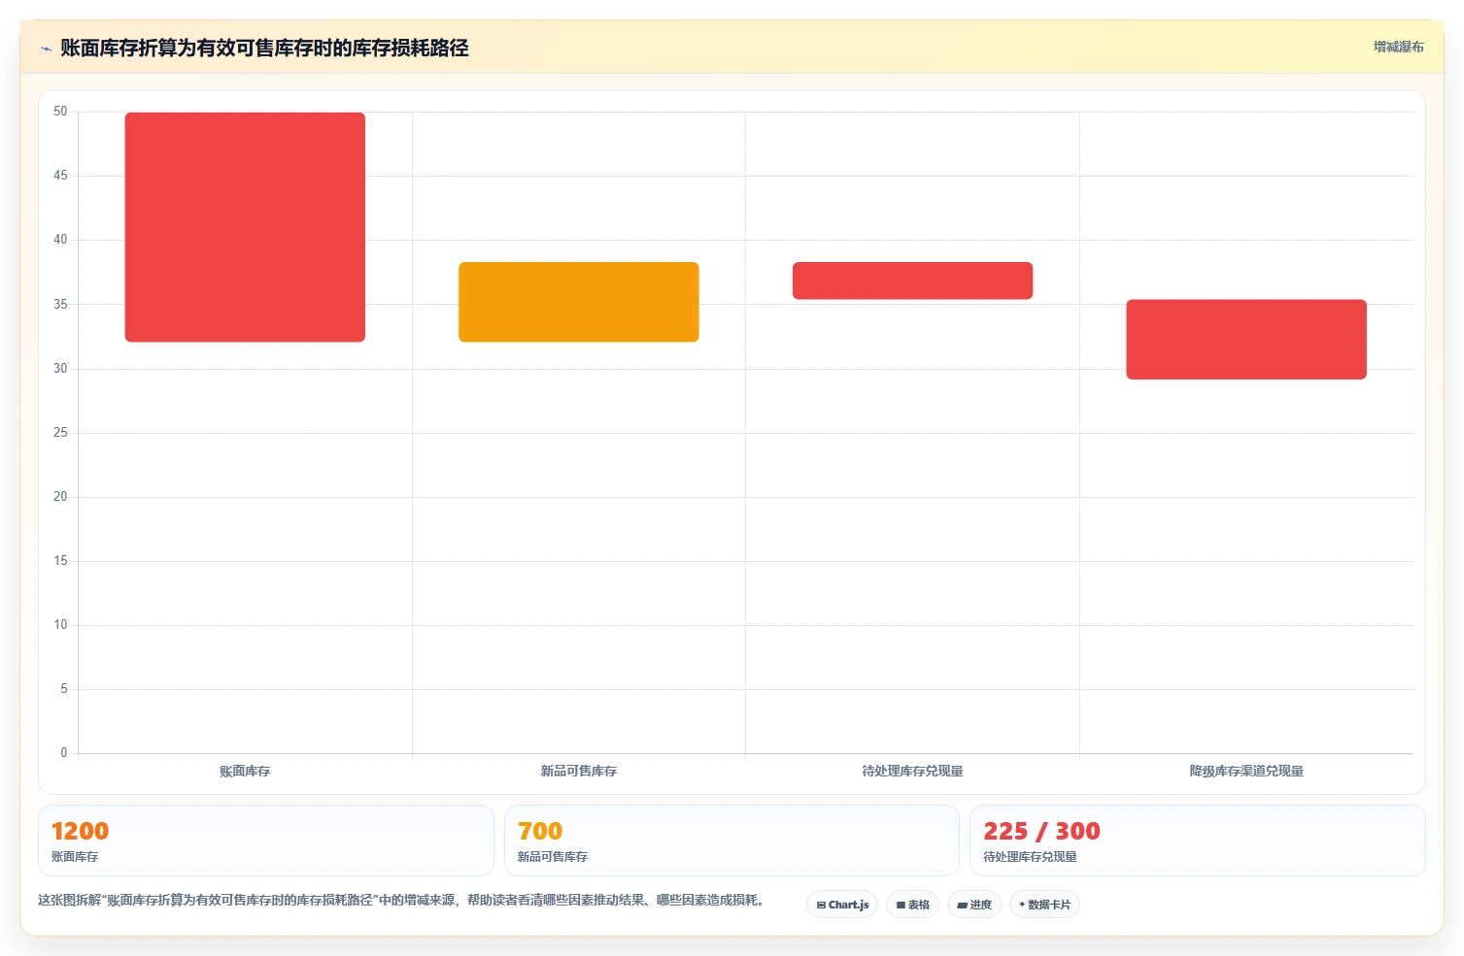Click the 700 新品可售库存 data card
1464x956 pixels.
click(732, 841)
